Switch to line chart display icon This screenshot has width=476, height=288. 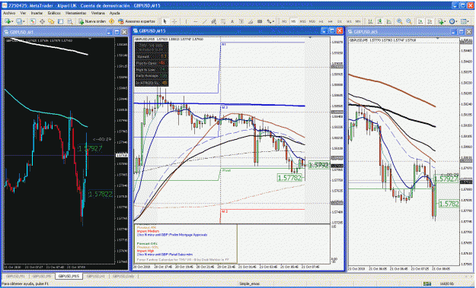pos(389,21)
